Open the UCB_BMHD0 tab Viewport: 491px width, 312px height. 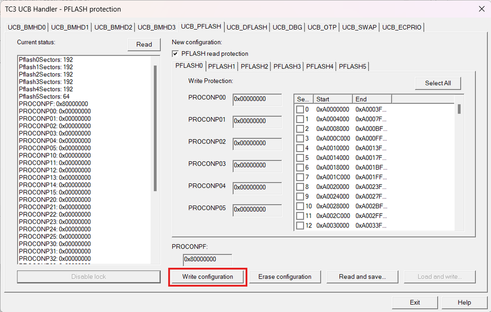point(26,27)
